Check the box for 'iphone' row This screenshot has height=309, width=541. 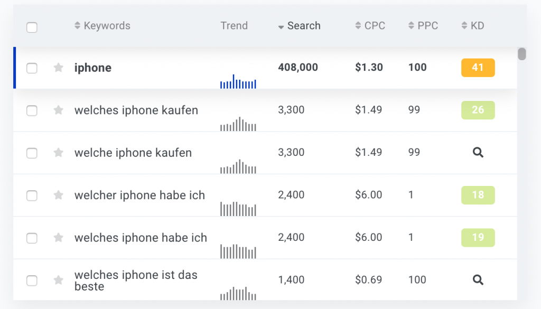[32, 68]
